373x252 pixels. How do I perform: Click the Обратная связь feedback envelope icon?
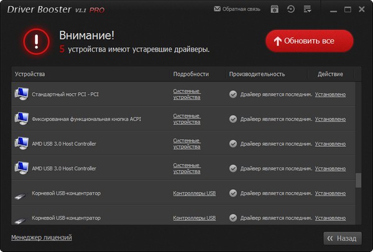217,9
